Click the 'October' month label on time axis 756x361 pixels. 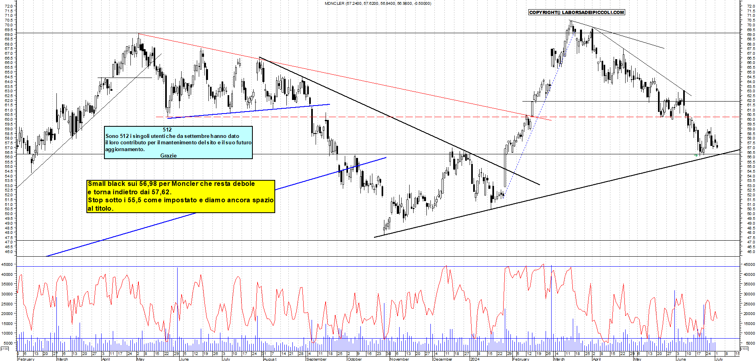pos(354,359)
